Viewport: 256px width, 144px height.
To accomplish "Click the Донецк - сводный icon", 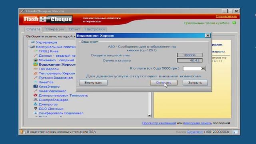I will 36,56.
